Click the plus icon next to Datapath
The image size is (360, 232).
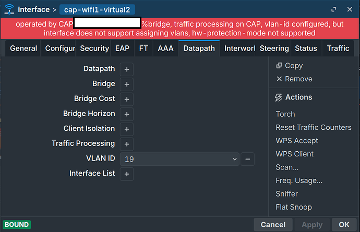click(126, 69)
